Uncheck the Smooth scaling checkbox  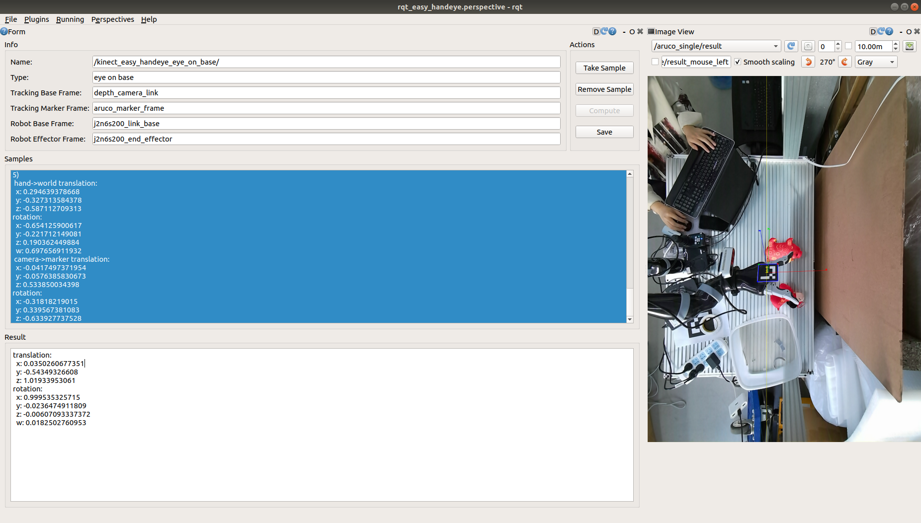click(x=738, y=62)
